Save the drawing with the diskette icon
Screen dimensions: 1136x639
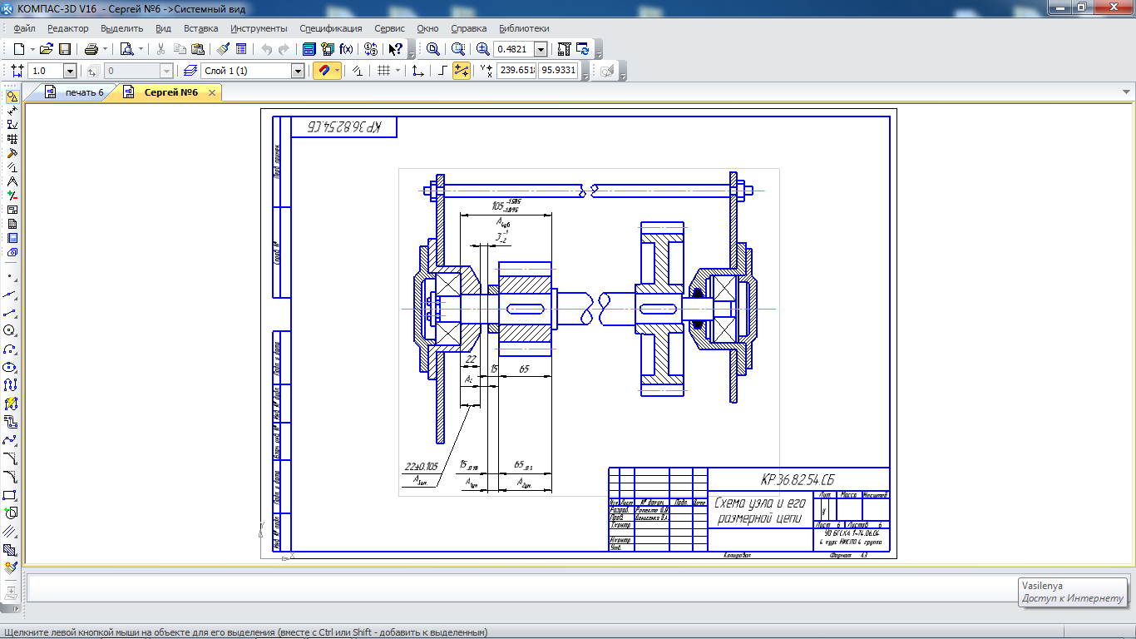coord(65,49)
